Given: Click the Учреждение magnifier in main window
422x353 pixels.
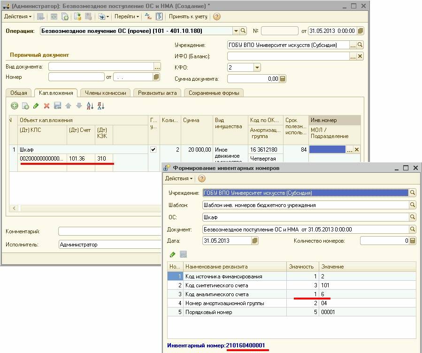Looking at the screenshot, I should tap(360, 45).
